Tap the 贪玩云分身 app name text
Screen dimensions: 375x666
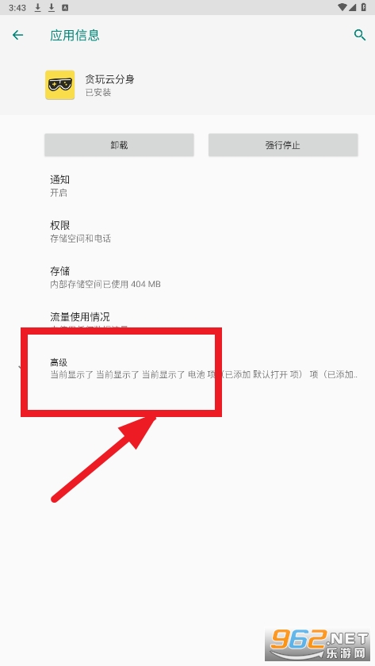(x=109, y=79)
